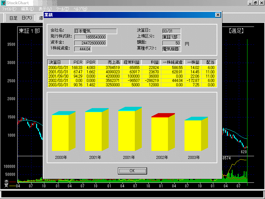The width and height of the screenshot is (265, 199).
Task: Click the red-topped 2002年 bar
Action: tap(163, 132)
